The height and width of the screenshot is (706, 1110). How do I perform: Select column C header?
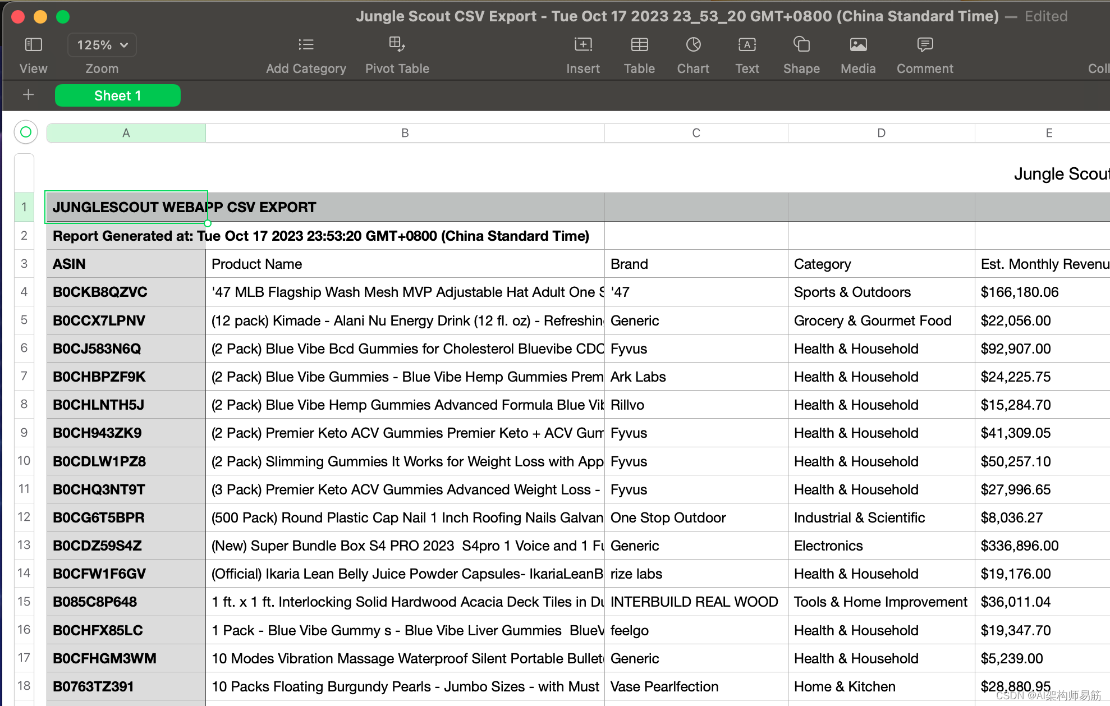point(696,133)
